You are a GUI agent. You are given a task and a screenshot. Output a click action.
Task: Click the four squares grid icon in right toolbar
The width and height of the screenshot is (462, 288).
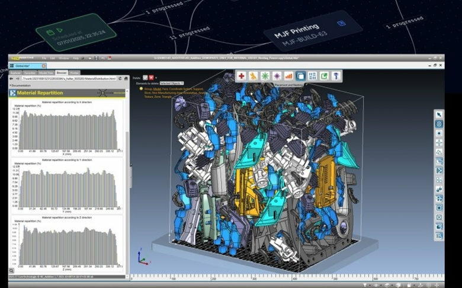point(439,180)
